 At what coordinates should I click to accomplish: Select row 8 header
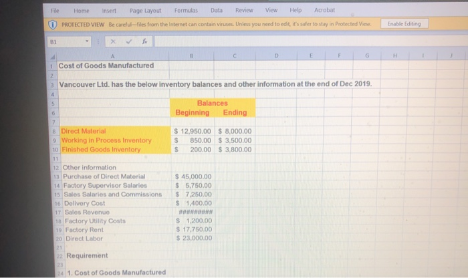[55, 131]
